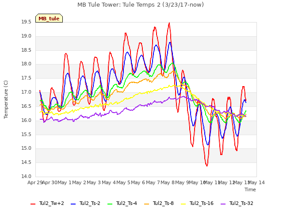Click the 15.5 y-axis tick label

[27, 134]
